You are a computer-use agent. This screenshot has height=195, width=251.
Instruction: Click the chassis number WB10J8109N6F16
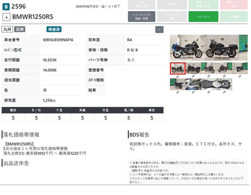point(58,40)
